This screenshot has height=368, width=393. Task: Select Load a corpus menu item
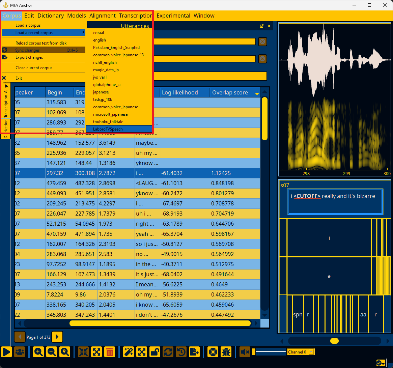click(44, 25)
